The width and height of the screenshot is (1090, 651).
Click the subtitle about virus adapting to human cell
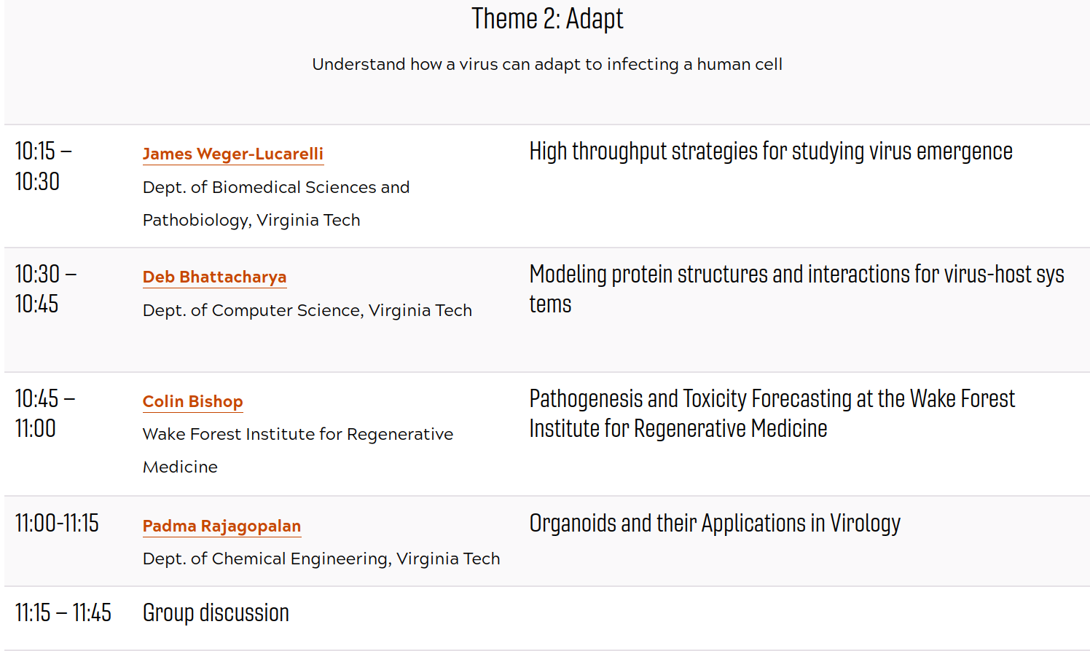547,64
